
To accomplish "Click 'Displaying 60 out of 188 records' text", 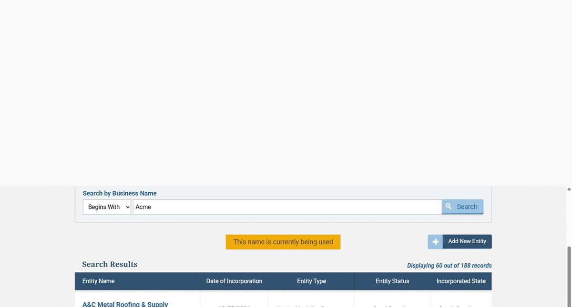I will click(449, 266).
